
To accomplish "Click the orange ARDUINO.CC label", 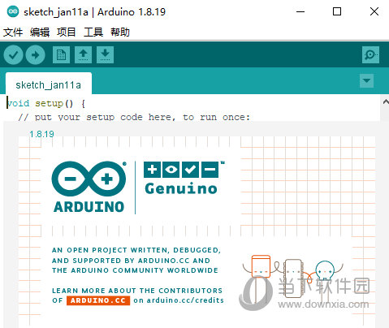I will tap(98, 300).
